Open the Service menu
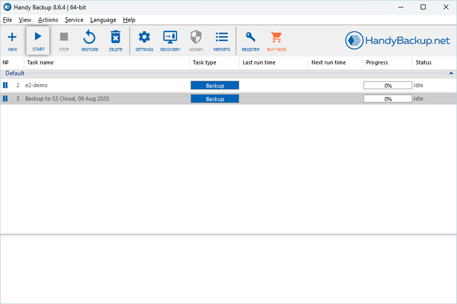This screenshot has height=304, width=457. 74,20
